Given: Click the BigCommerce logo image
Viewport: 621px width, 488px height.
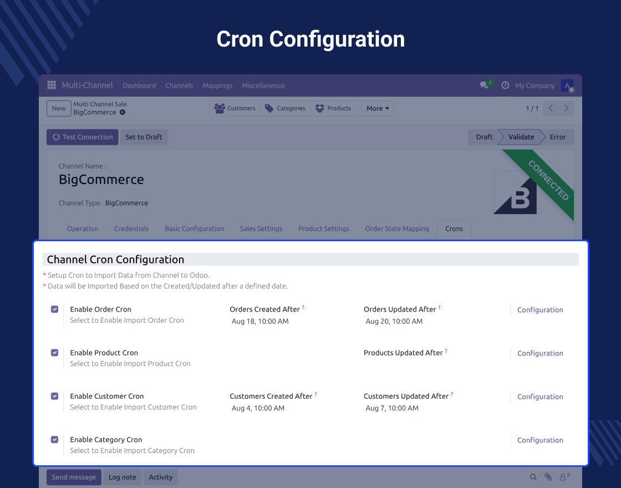Looking at the screenshot, I should pyautogui.click(x=515, y=193).
